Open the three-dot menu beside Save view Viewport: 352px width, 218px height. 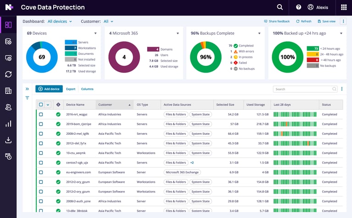[x=343, y=21]
